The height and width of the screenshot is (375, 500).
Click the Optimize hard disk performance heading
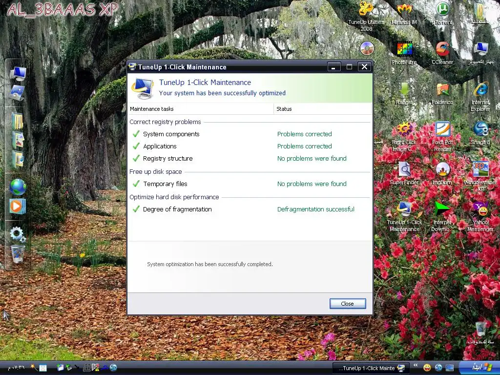pos(174,197)
